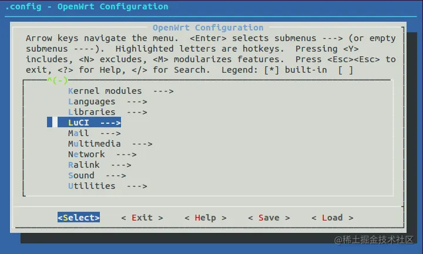Click the arrow after Kernel modules
This screenshot has height=254, width=423.
click(x=163, y=92)
